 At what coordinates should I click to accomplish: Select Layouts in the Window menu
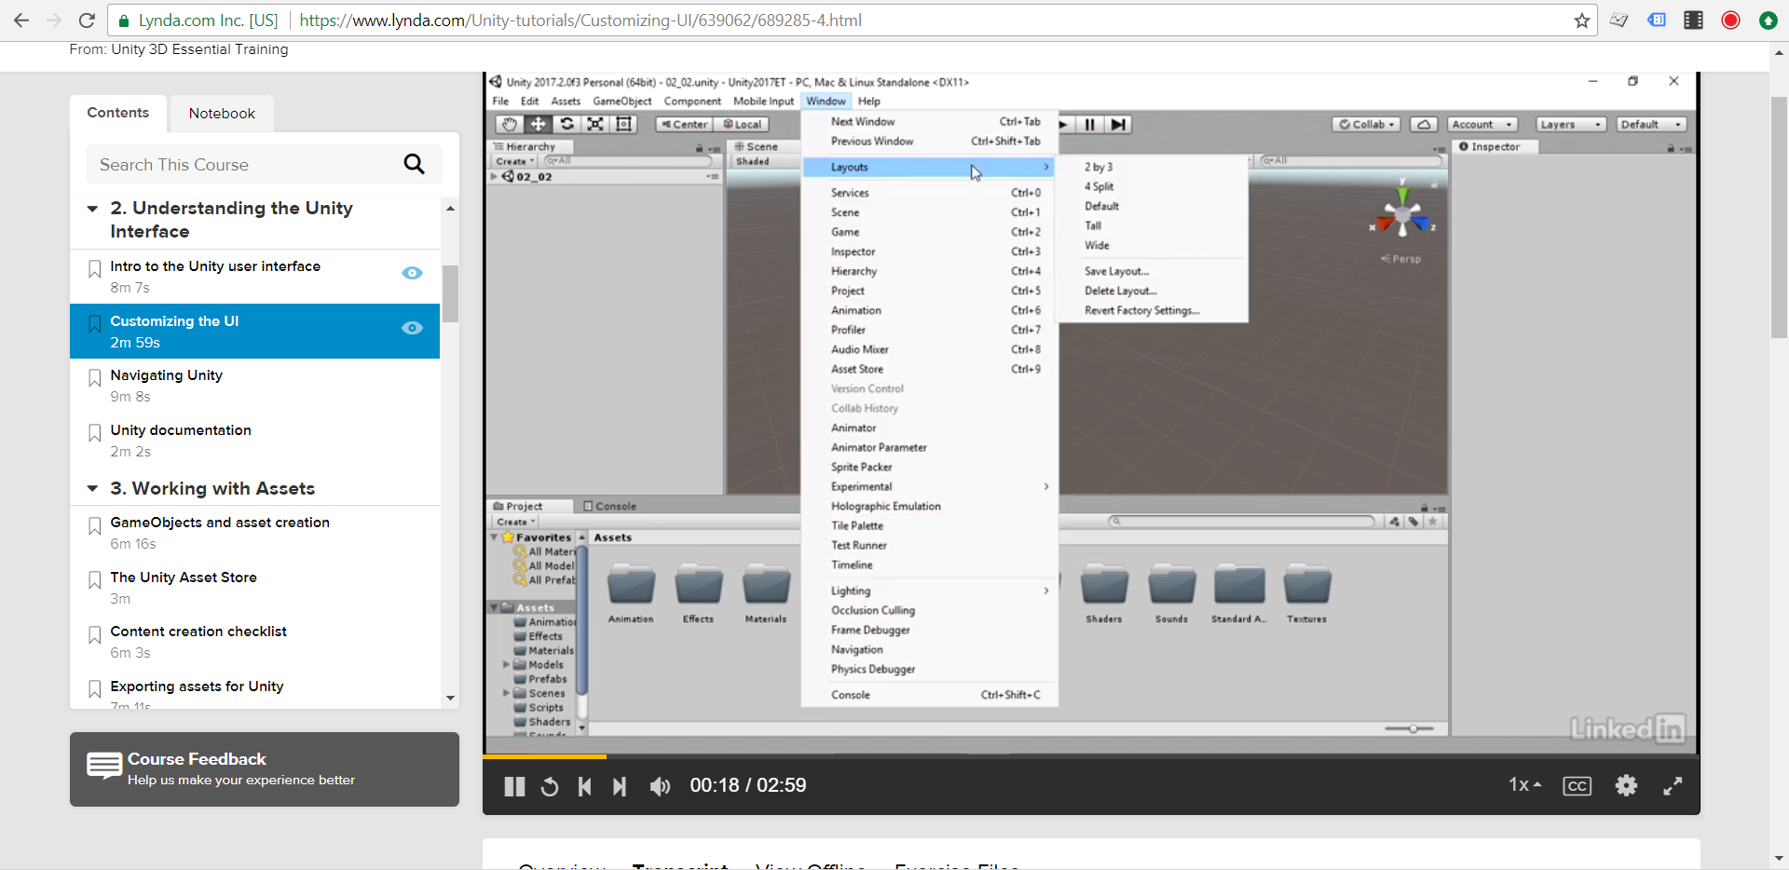coord(929,167)
